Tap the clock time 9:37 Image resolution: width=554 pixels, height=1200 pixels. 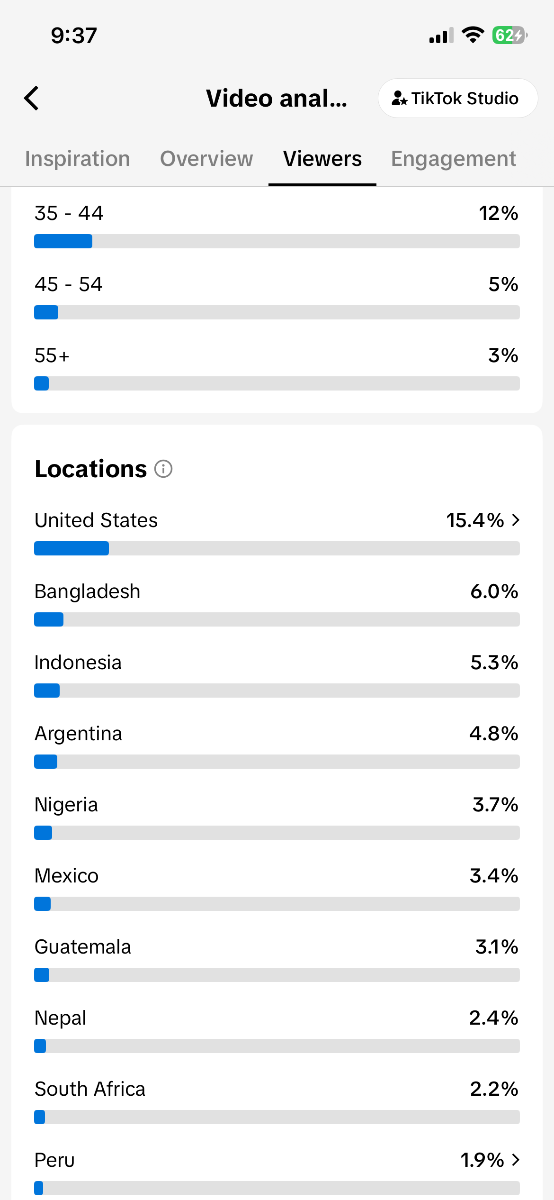point(74,36)
